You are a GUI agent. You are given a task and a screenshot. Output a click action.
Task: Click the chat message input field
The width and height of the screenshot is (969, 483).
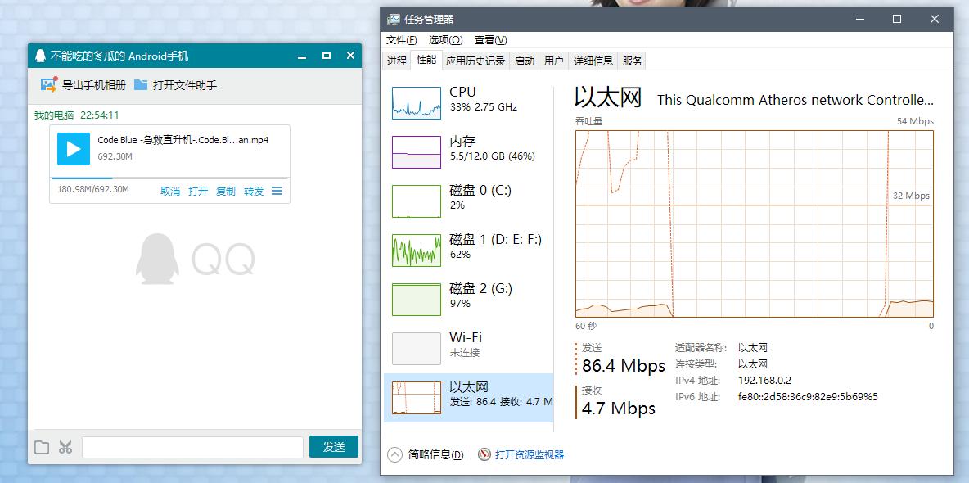coord(192,446)
